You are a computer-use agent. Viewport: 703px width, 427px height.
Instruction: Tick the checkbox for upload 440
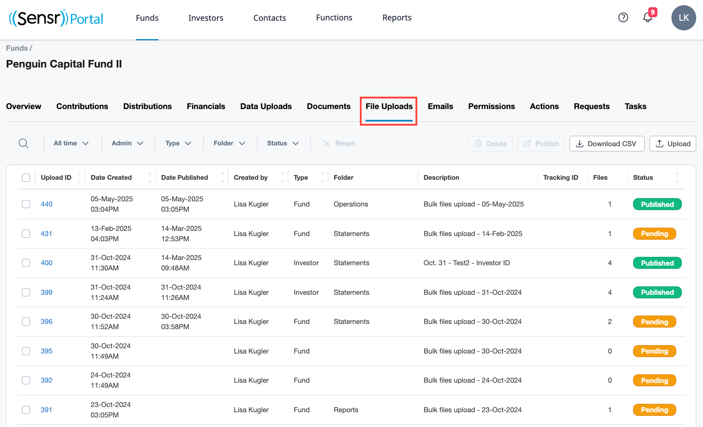26,204
